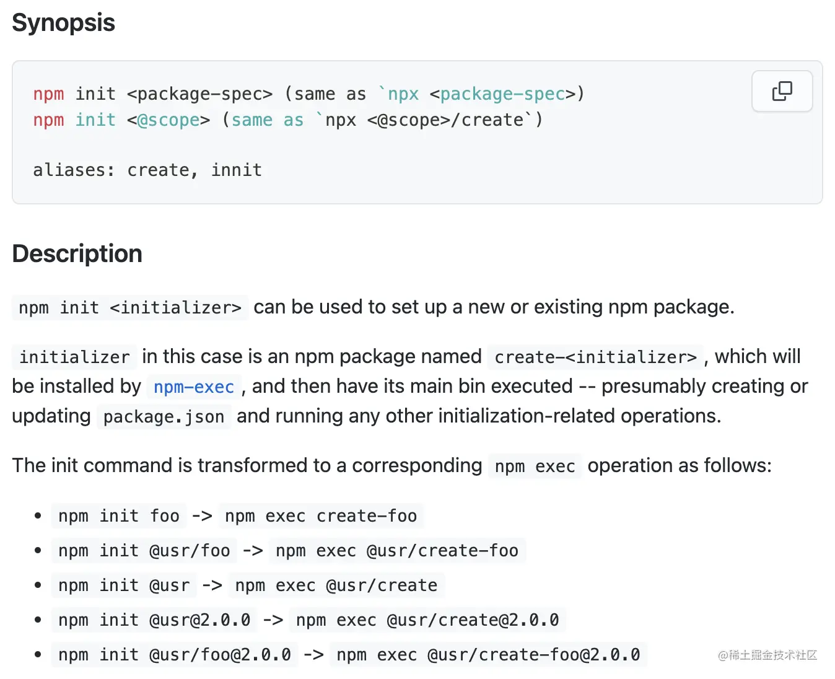Click the 'npm exec @usr/create' code snippet
Viewport: 835px width, 679px height.
coord(336,585)
